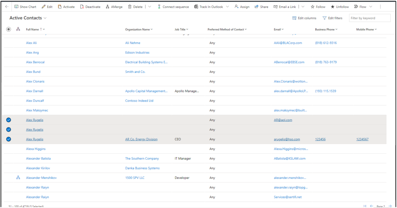Click the Delete trash icon
The width and height of the screenshot is (397, 208).
tap(130, 7)
